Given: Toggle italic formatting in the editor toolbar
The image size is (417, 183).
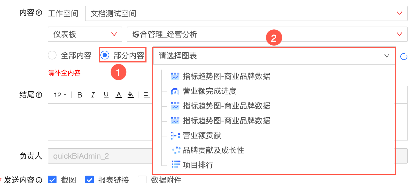Looking at the screenshot, I should pos(93,95).
